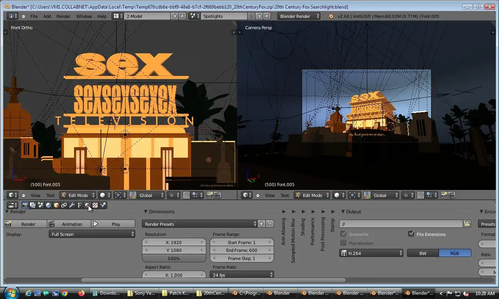Viewport: 499px width, 299px height.
Task: Adjust the resolution X: 1920 field
Action: point(174,242)
